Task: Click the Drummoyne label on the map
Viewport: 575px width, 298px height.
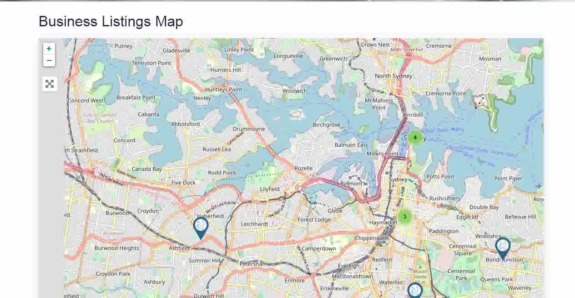Action: 249,129
